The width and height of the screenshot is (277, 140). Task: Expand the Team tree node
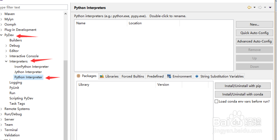pos(1,125)
